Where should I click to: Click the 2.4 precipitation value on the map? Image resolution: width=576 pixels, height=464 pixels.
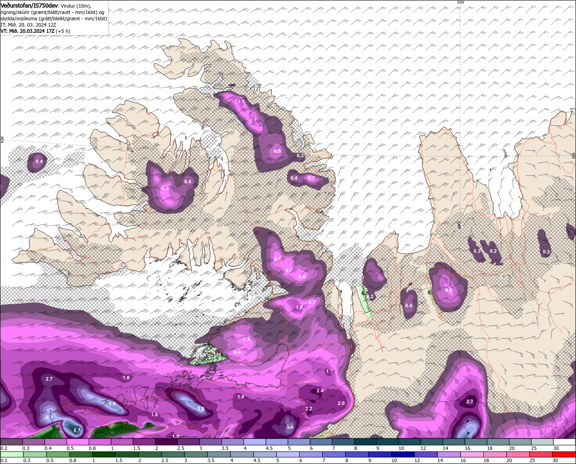pyautogui.click(x=320, y=391)
